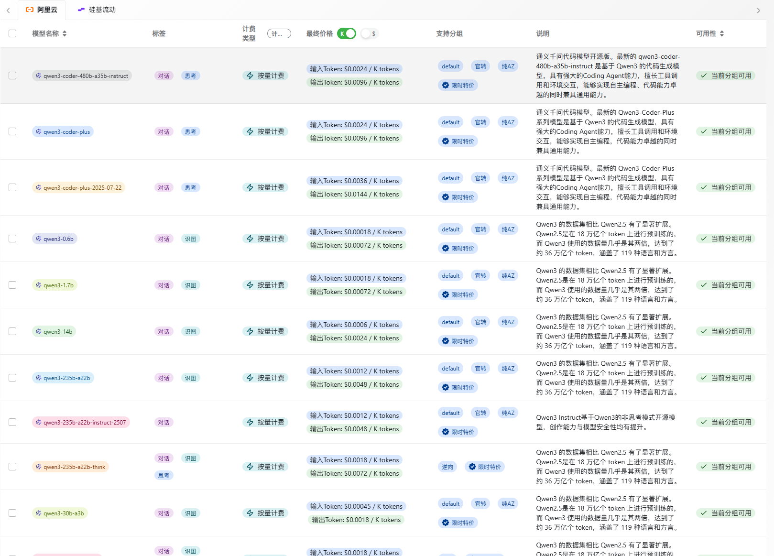Toggle the K price unit switch

pyautogui.click(x=347, y=33)
